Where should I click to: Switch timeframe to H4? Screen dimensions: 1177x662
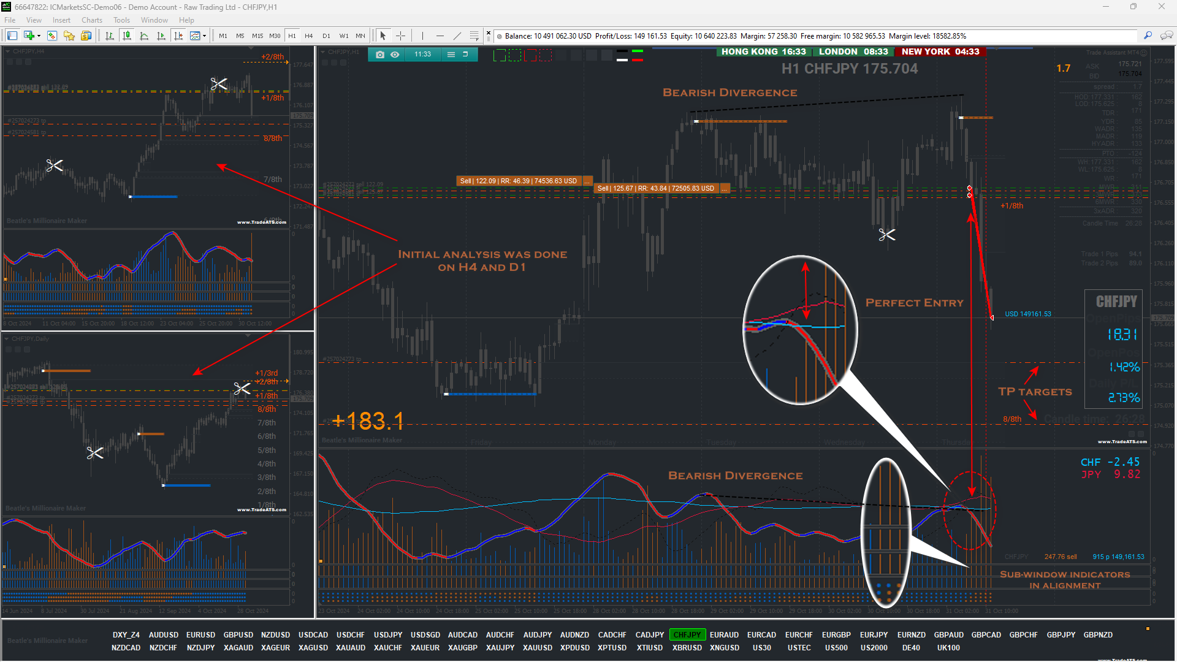coord(309,36)
